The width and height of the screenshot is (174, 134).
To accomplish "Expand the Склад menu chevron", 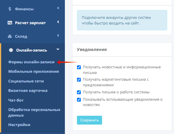I will (58, 35).
